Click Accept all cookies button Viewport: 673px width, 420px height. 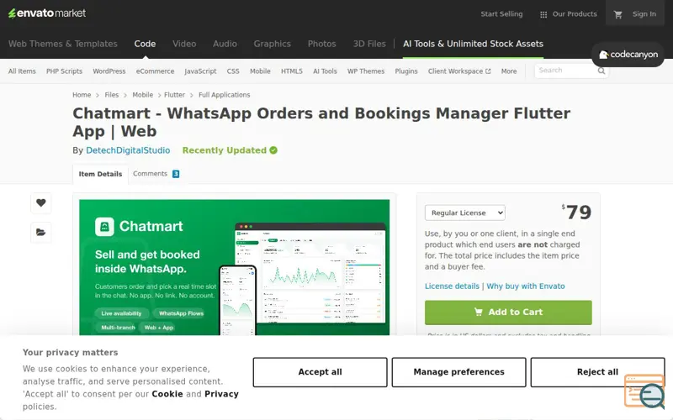(320, 372)
